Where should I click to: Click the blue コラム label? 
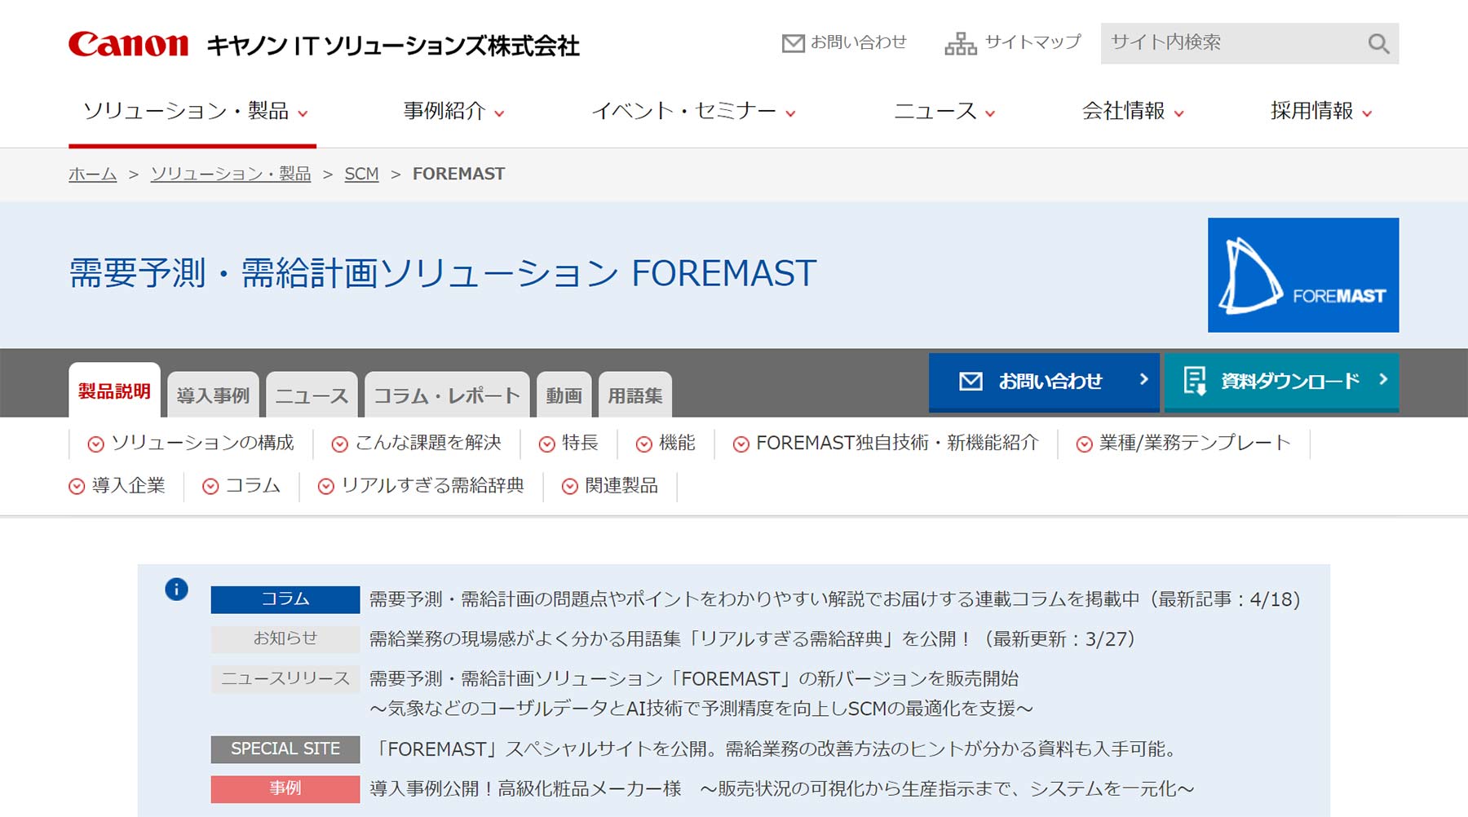coord(285,599)
